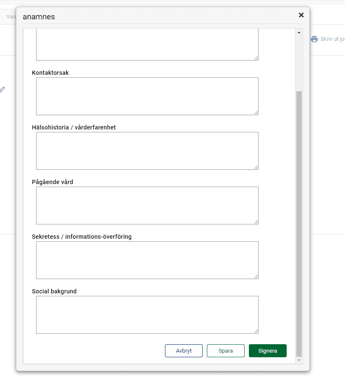345x377 pixels.
Task: Click the pencil edit icon behind the dialog
Action: (x=2, y=90)
